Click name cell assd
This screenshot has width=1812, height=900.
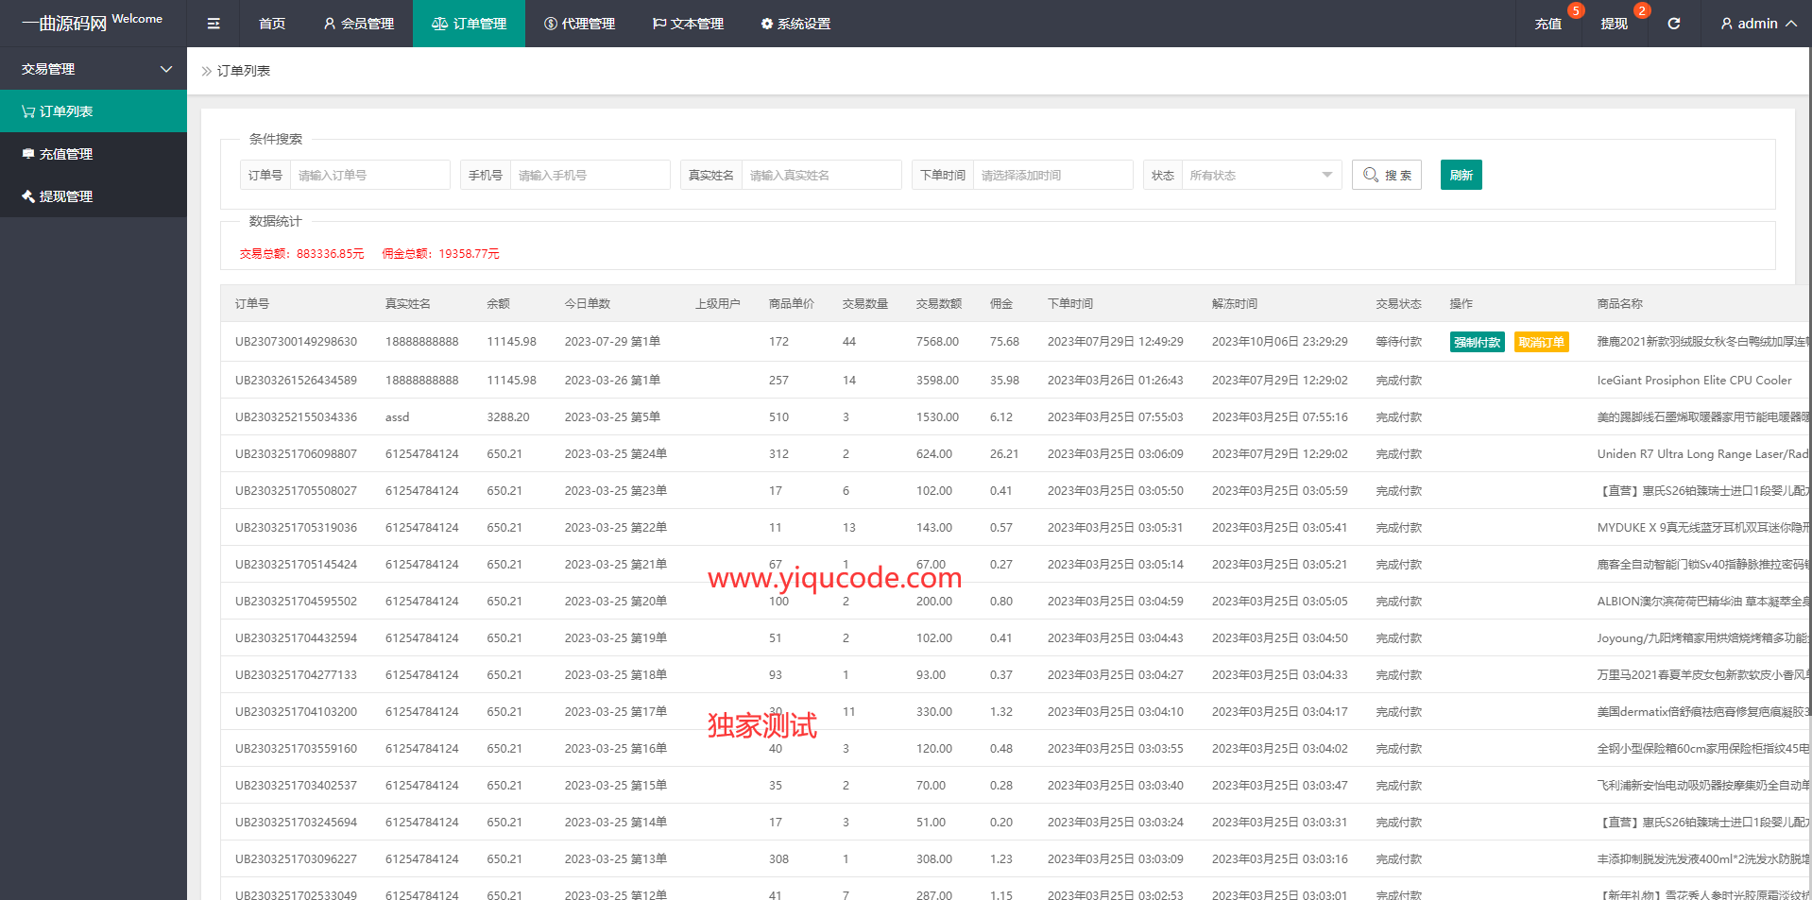coord(397,416)
